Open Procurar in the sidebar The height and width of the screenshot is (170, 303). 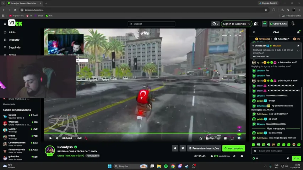(x=14, y=40)
